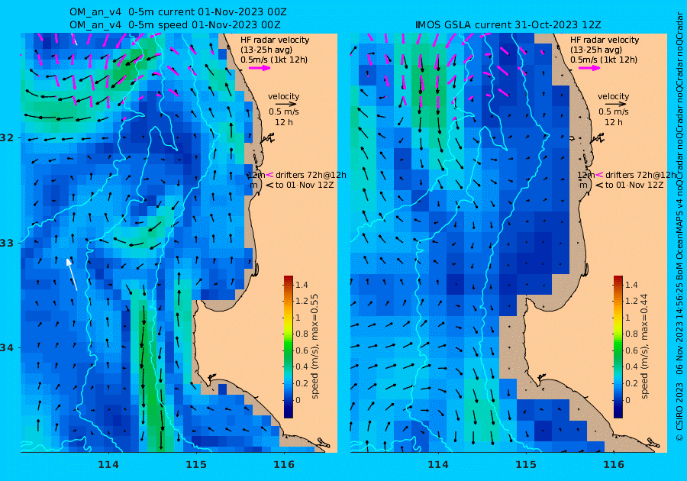687x481 pixels.
Task: Click the black velocity arrow in left map legend
Action: pos(286,105)
